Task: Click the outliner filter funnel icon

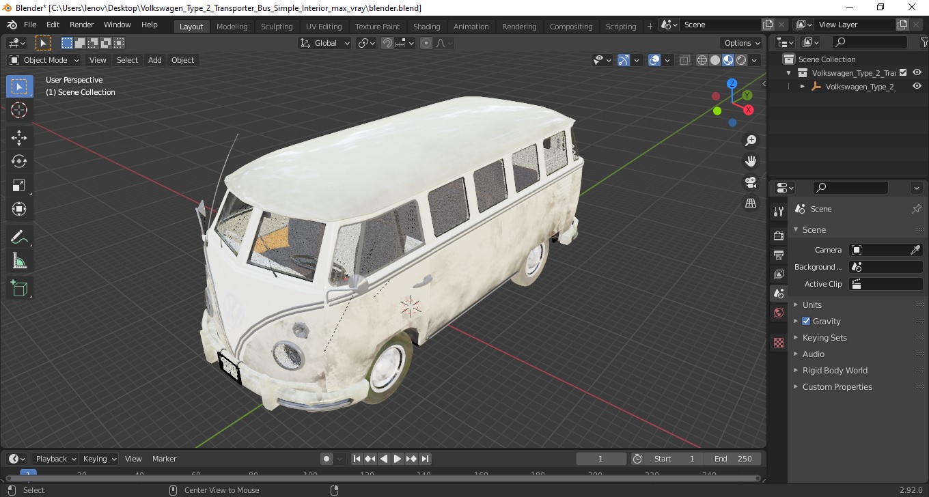Action: coord(924,42)
